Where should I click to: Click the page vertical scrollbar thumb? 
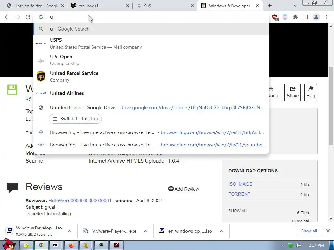pyautogui.click(x=331, y=106)
